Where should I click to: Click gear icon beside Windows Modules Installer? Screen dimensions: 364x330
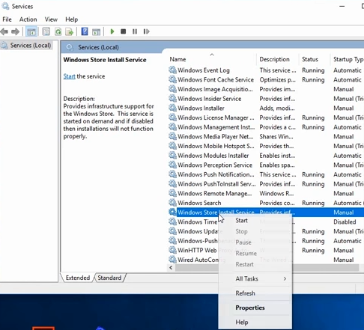(x=172, y=155)
